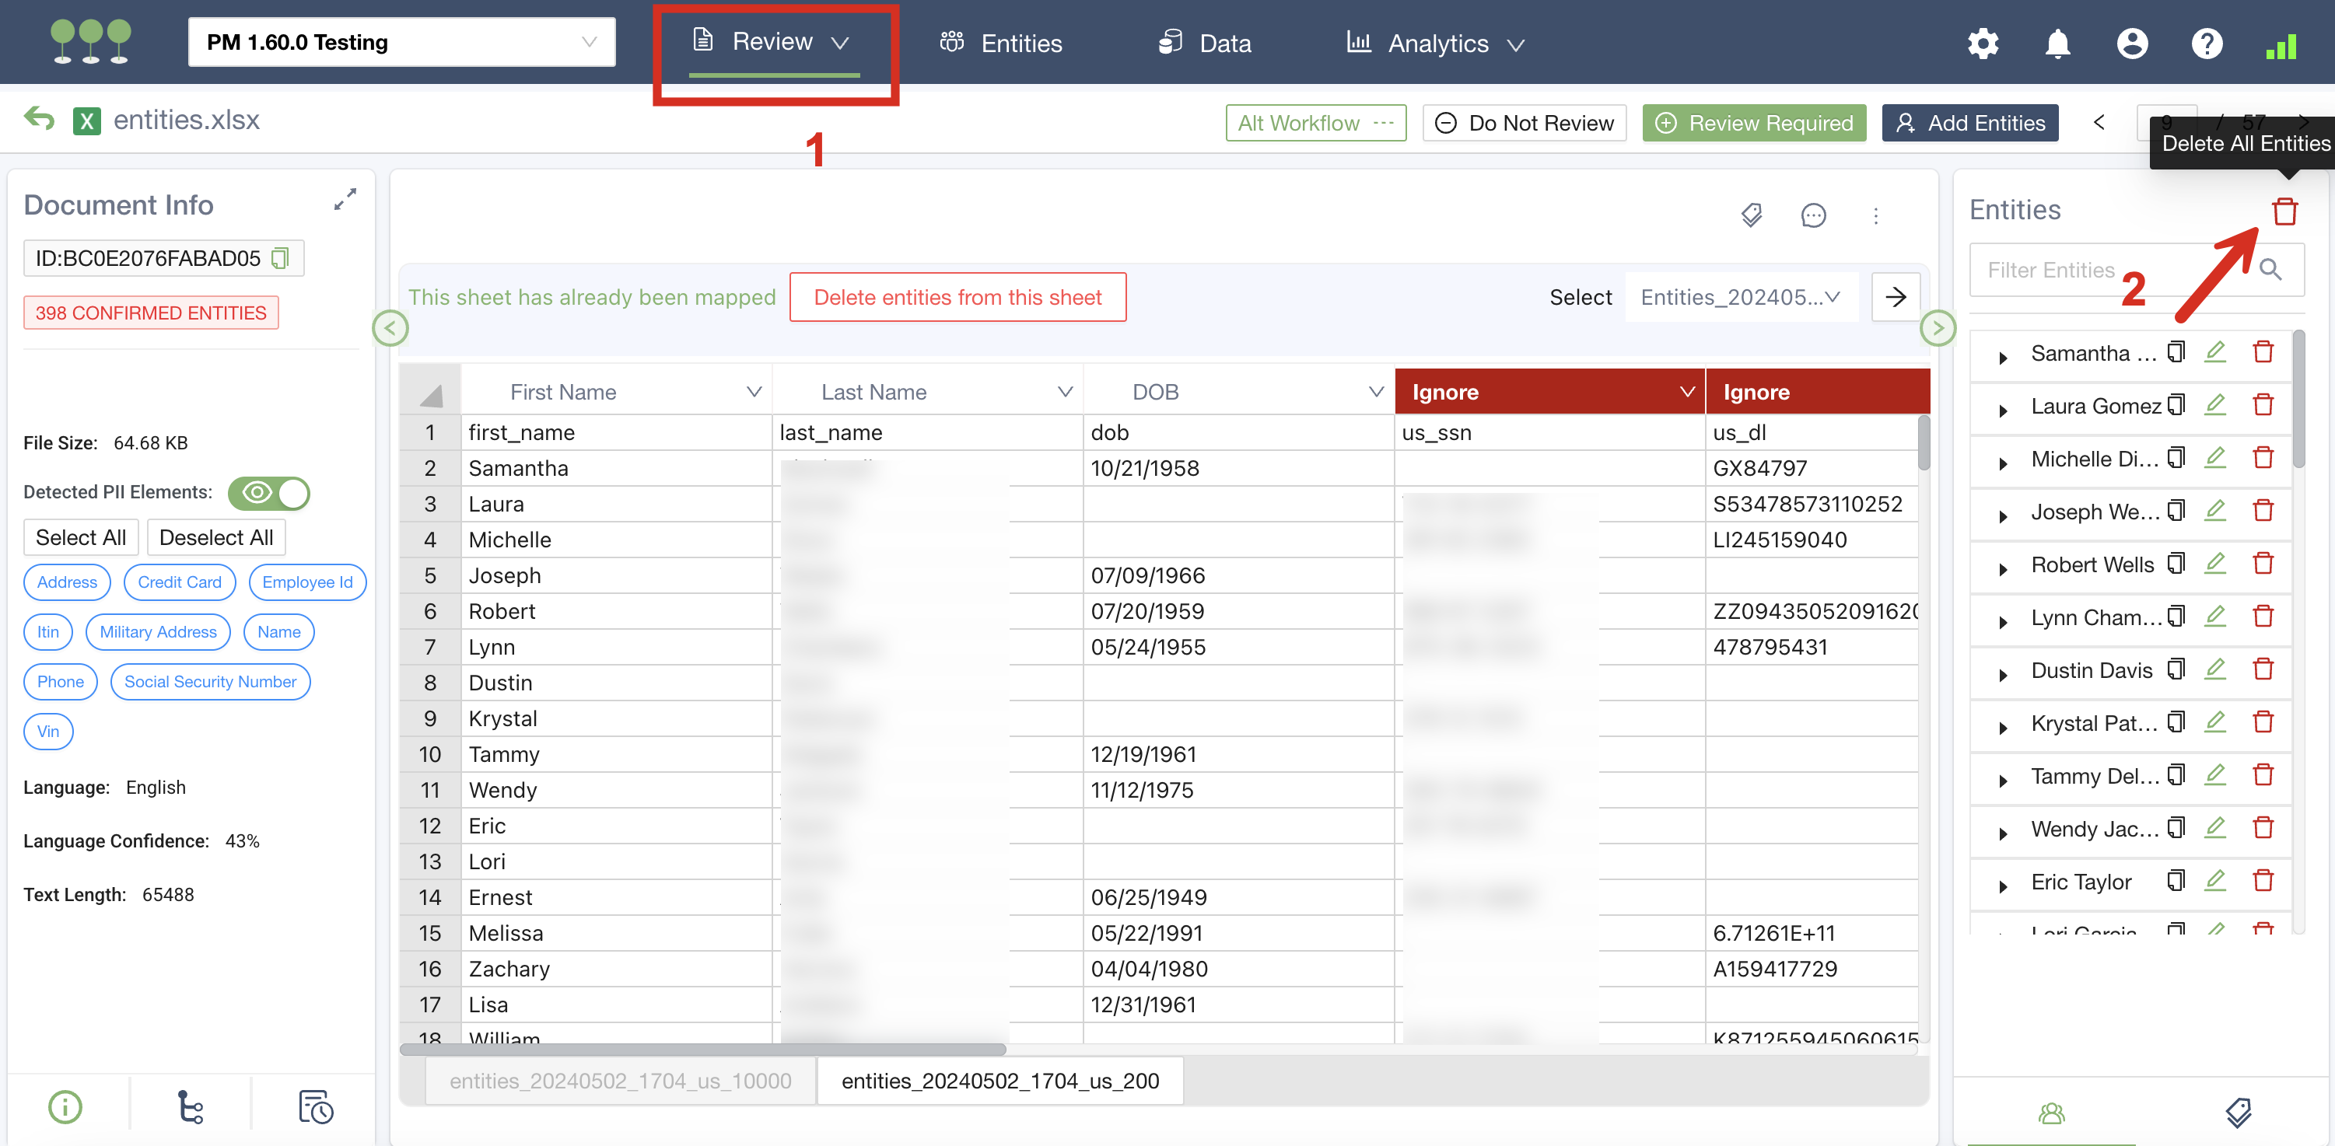Click Delete entities from this sheet

(957, 296)
